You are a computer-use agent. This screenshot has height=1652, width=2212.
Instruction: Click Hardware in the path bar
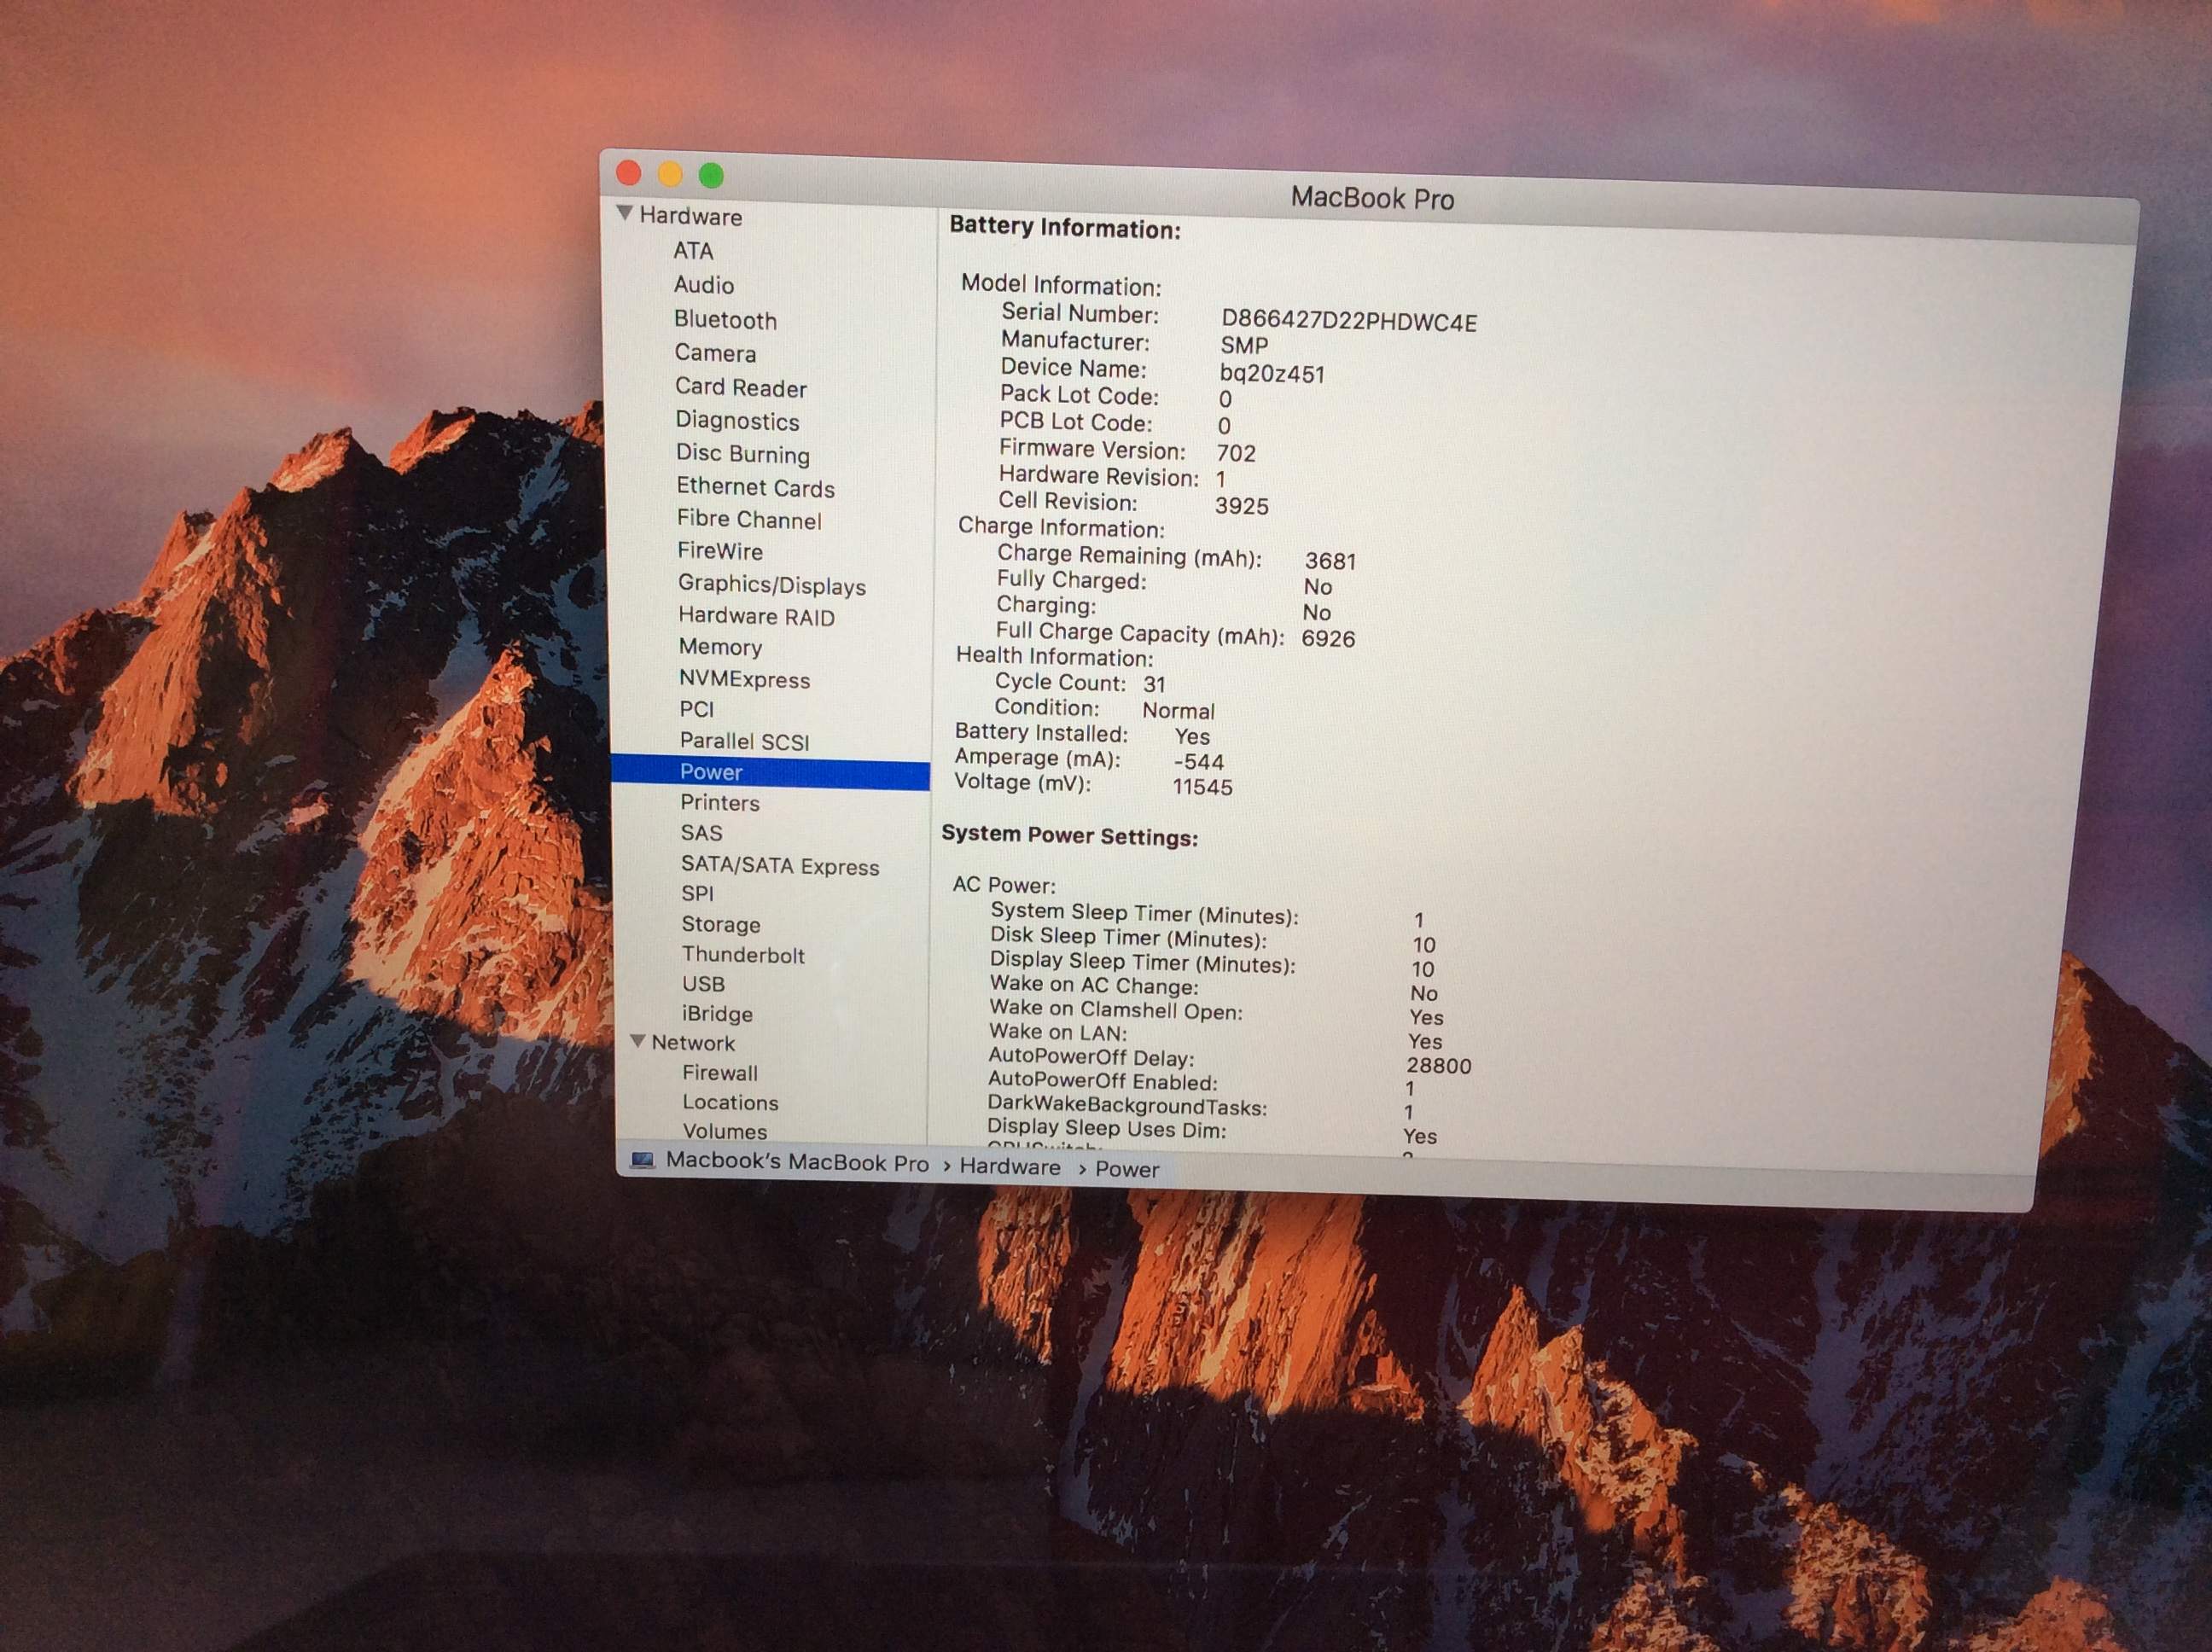(1010, 1166)
